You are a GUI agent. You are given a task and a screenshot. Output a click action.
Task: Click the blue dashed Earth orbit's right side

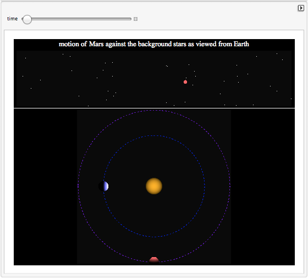(205, 186)
